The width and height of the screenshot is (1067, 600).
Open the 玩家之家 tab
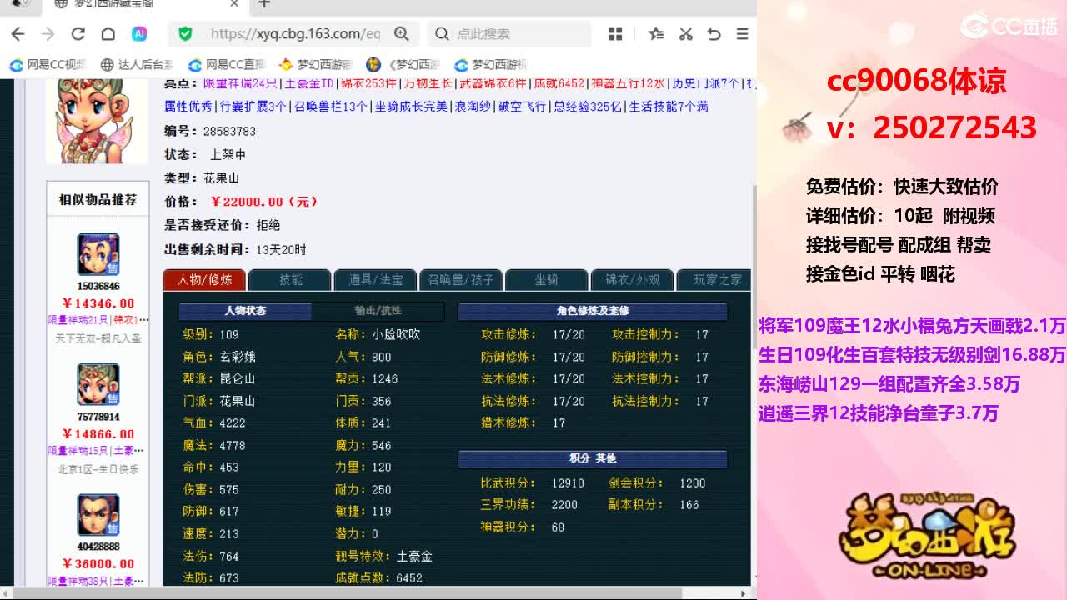[x=714, y=280]
